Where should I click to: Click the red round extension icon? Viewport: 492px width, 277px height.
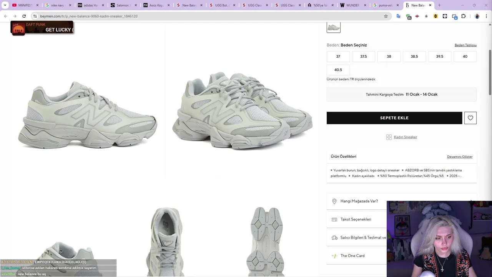[x=417, y=16]
